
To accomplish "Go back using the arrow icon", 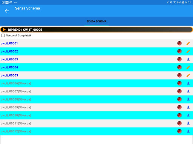I will click(x=7, y=11).
